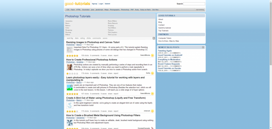Click the page's vertical scrollbar
Screen dimensions: 272x129
270,32
